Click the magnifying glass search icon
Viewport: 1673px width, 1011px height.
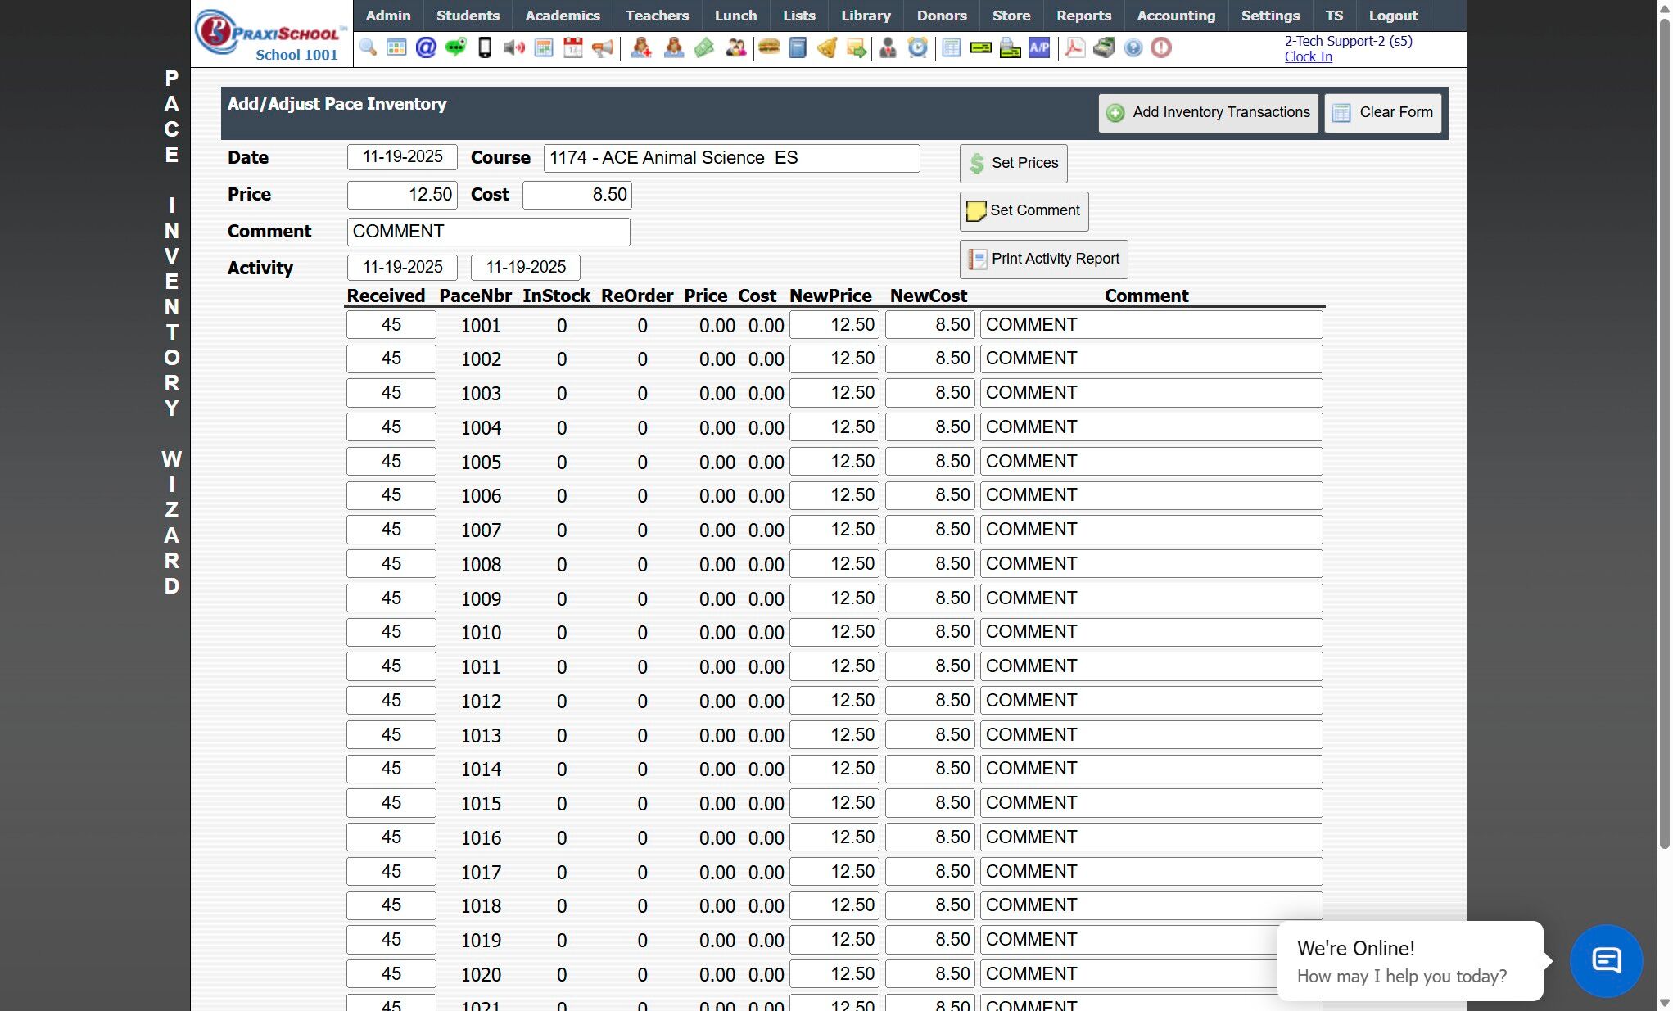pyautogui.click(x=368, y=47)
